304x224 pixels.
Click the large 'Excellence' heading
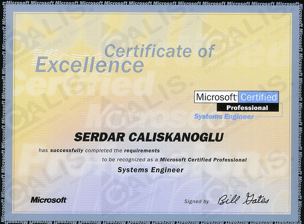[90, 65]
